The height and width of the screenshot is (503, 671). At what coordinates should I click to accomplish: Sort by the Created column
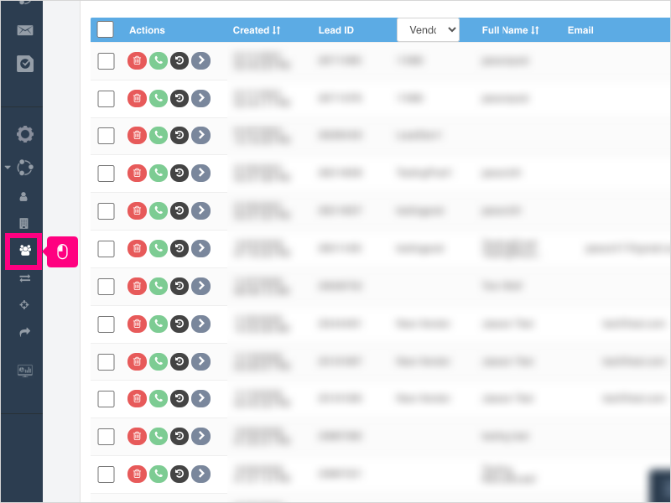257,30
